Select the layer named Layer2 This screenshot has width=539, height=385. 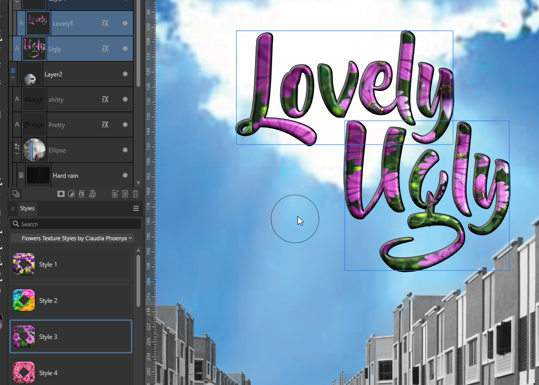pyautogui.click(x=53, y=74)
